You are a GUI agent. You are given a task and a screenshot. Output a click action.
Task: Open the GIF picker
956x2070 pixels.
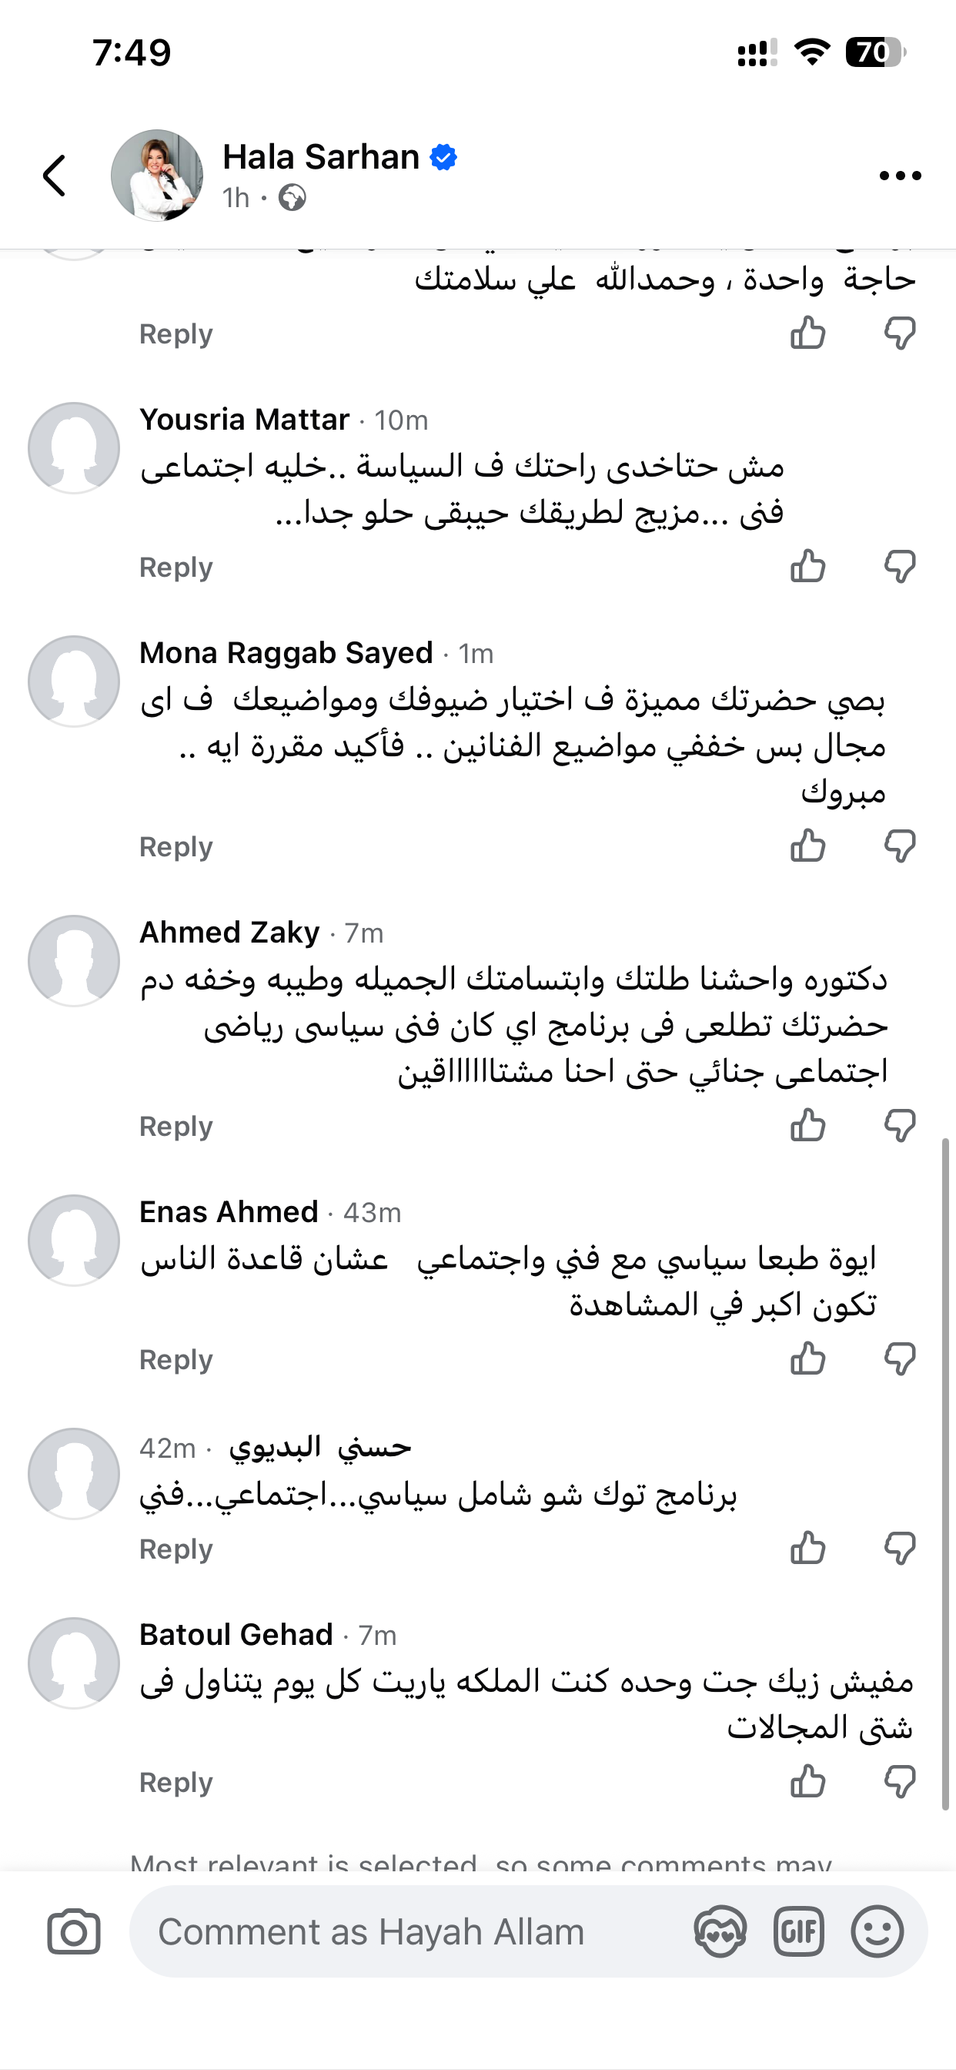798,1931
